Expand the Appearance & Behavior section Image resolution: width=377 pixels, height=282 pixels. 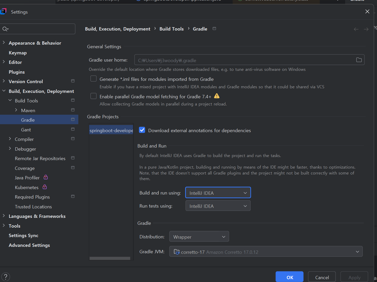pos(4,43)
